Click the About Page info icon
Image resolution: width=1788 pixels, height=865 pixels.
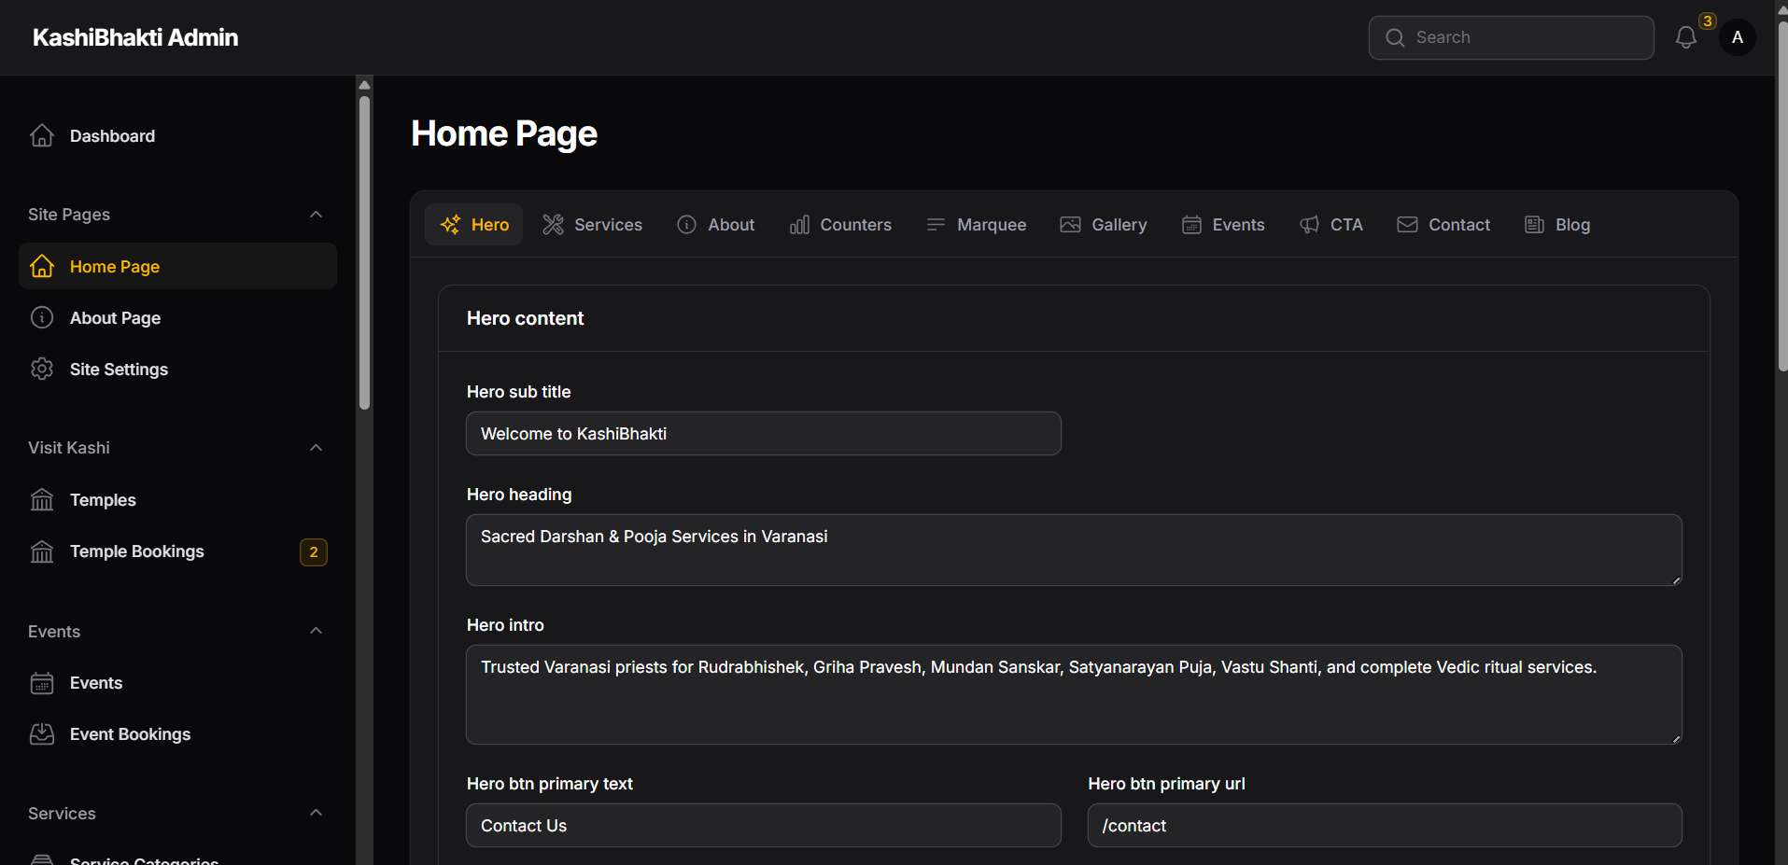coord(42,318)
